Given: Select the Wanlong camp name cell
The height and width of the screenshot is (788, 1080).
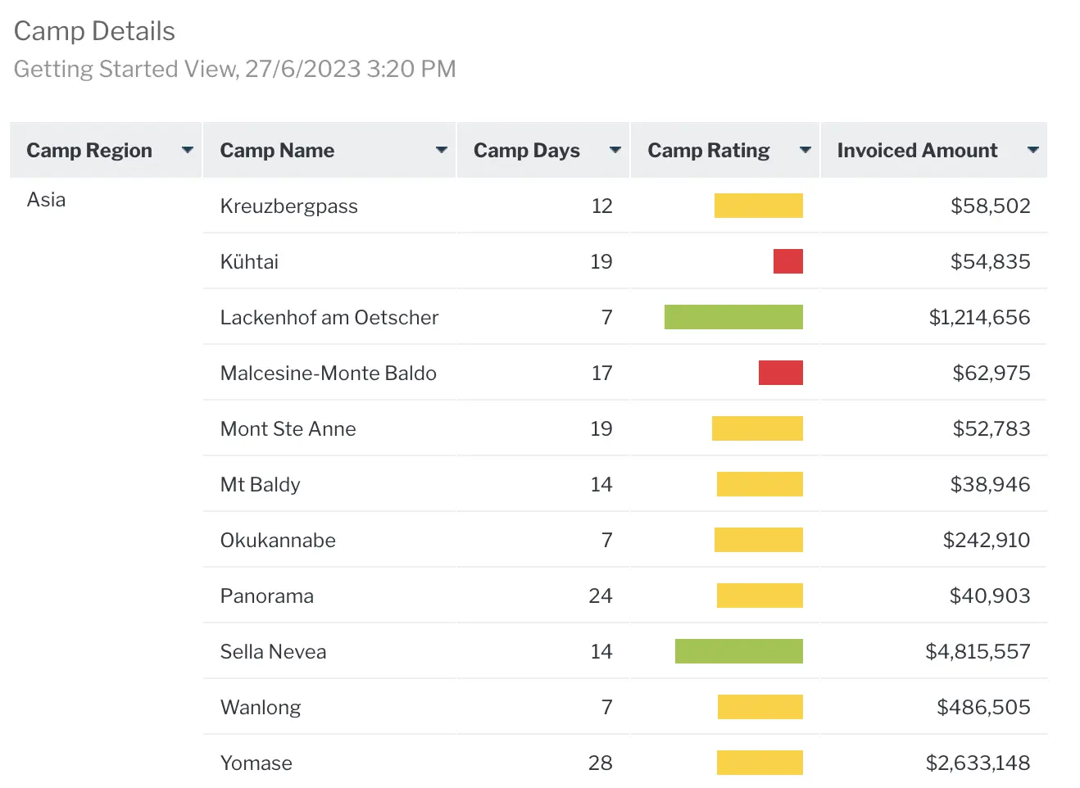Looking at the screenshot, I should [261, 708].
